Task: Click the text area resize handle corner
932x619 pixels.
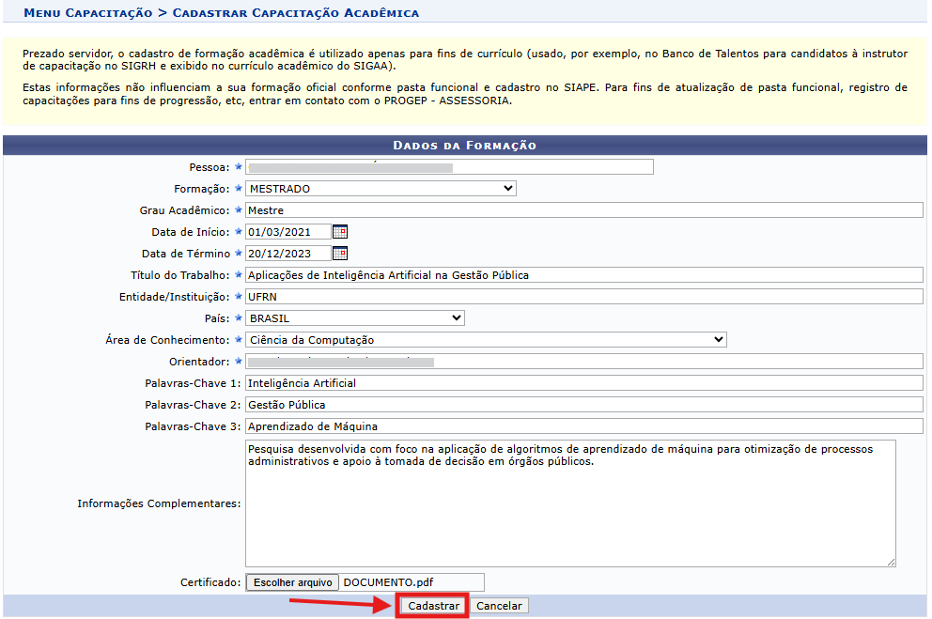Action: pyautogui.click(x=891, y=562)
